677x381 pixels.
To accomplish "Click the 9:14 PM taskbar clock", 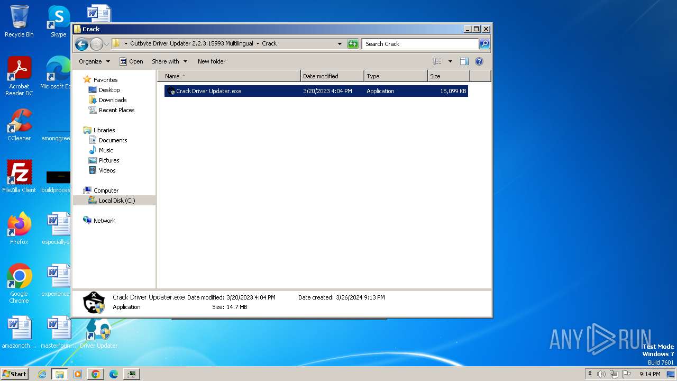I will click(649, 374).
